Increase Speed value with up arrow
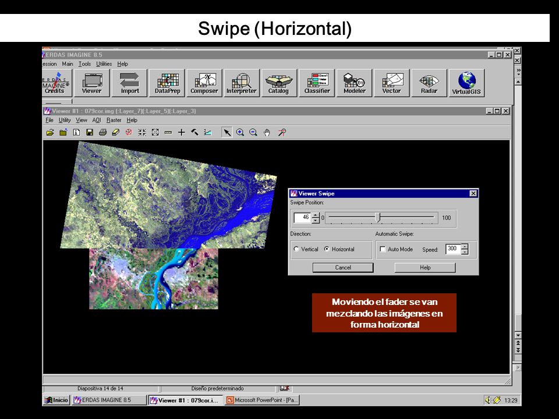 [x=465, y=247]
